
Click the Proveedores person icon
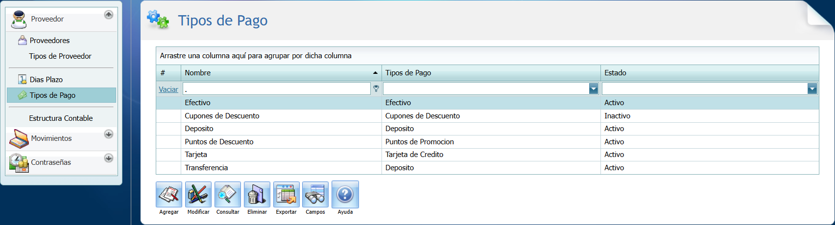tap(22, 40)
